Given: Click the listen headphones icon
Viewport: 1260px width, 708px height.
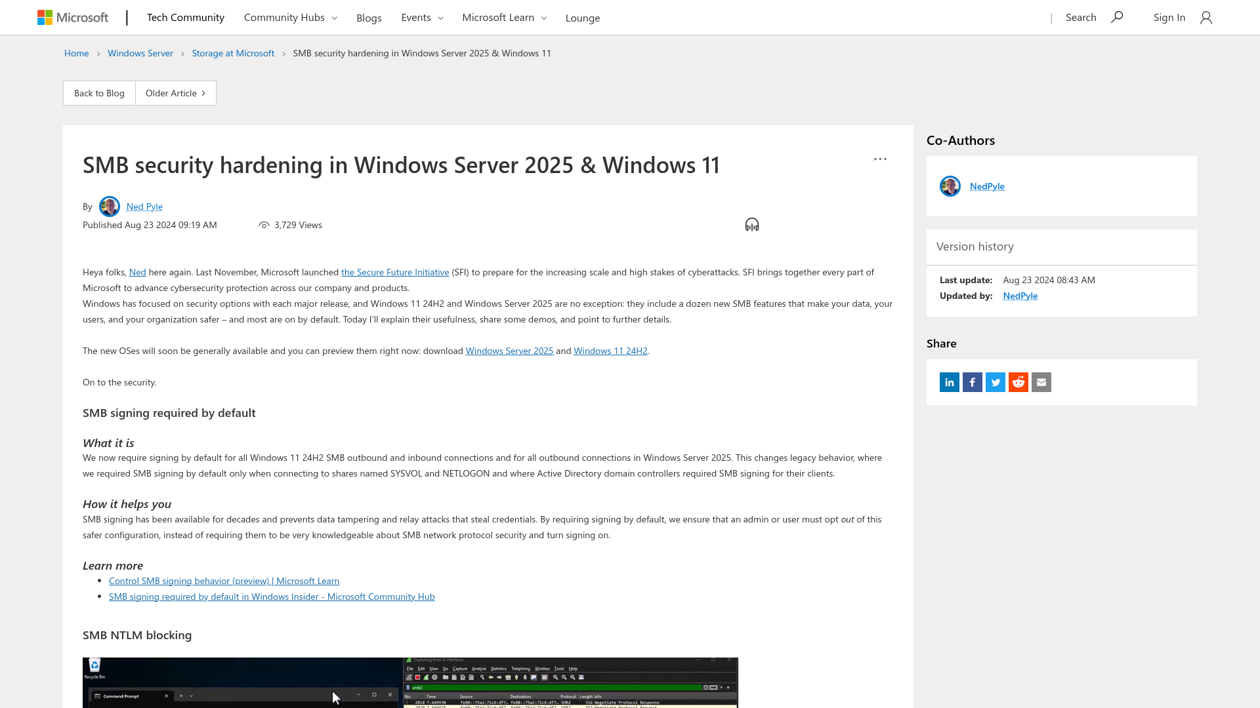Looking at the screenshot, I should click(752, 225).
